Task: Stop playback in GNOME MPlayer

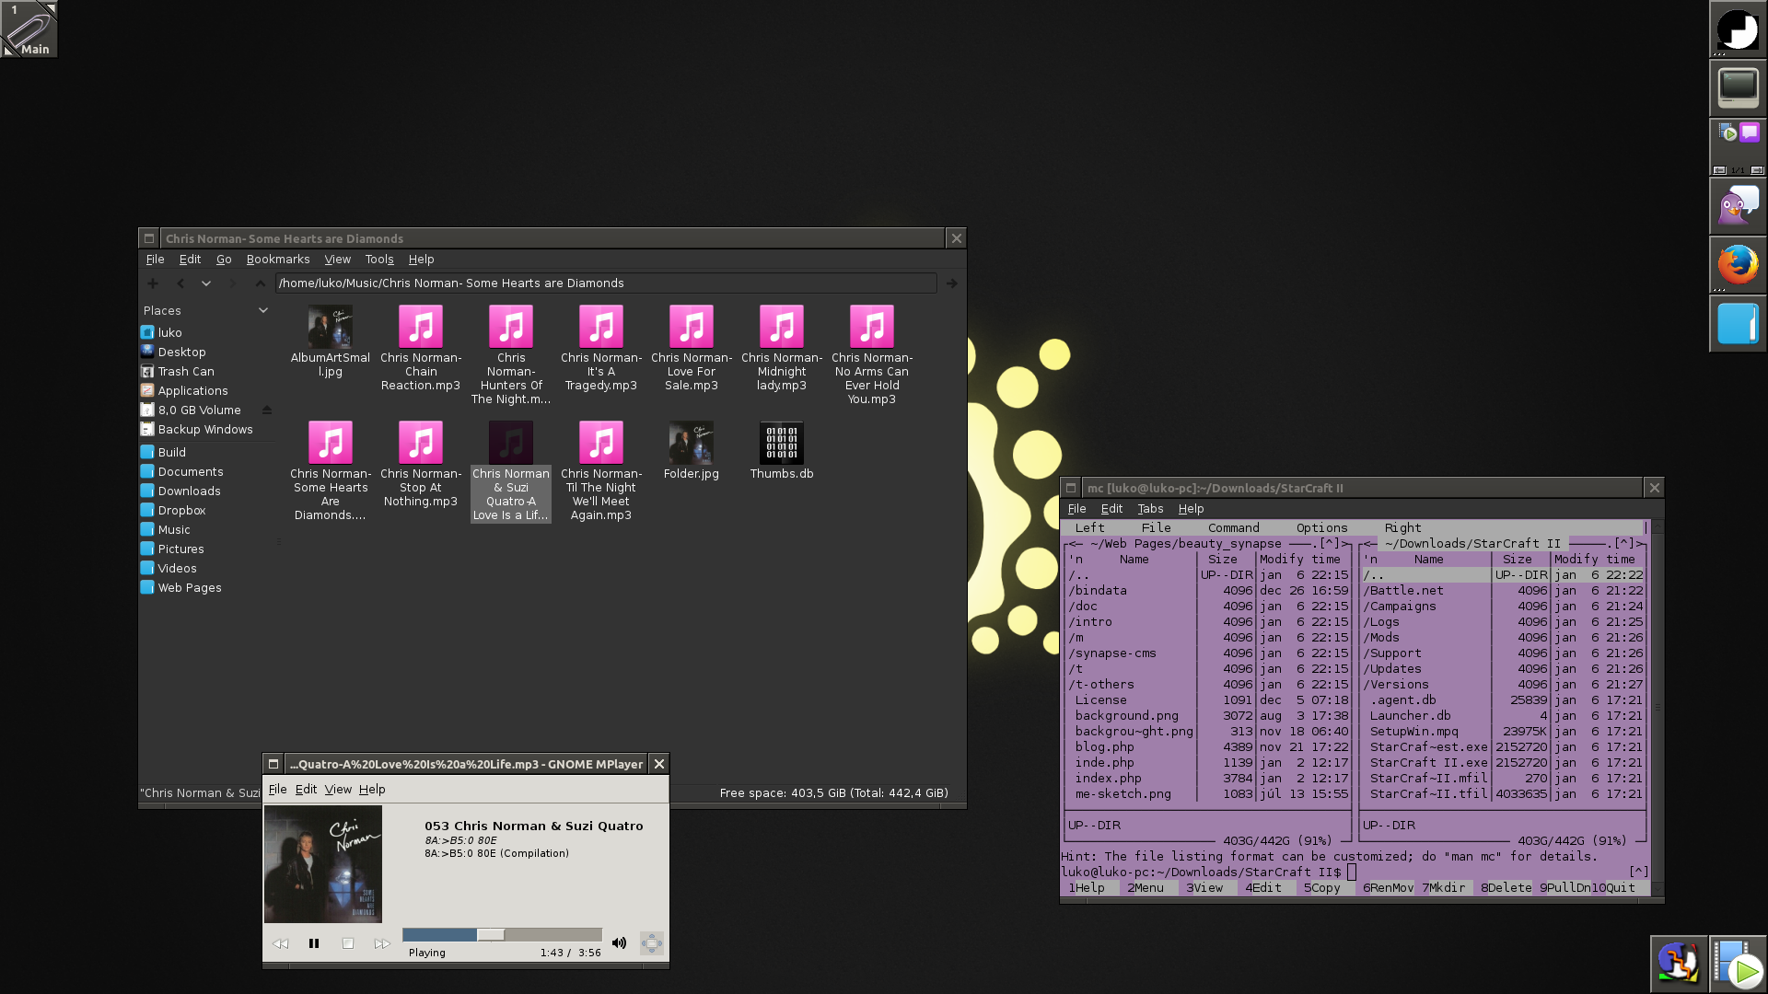Action: (348, 943)
